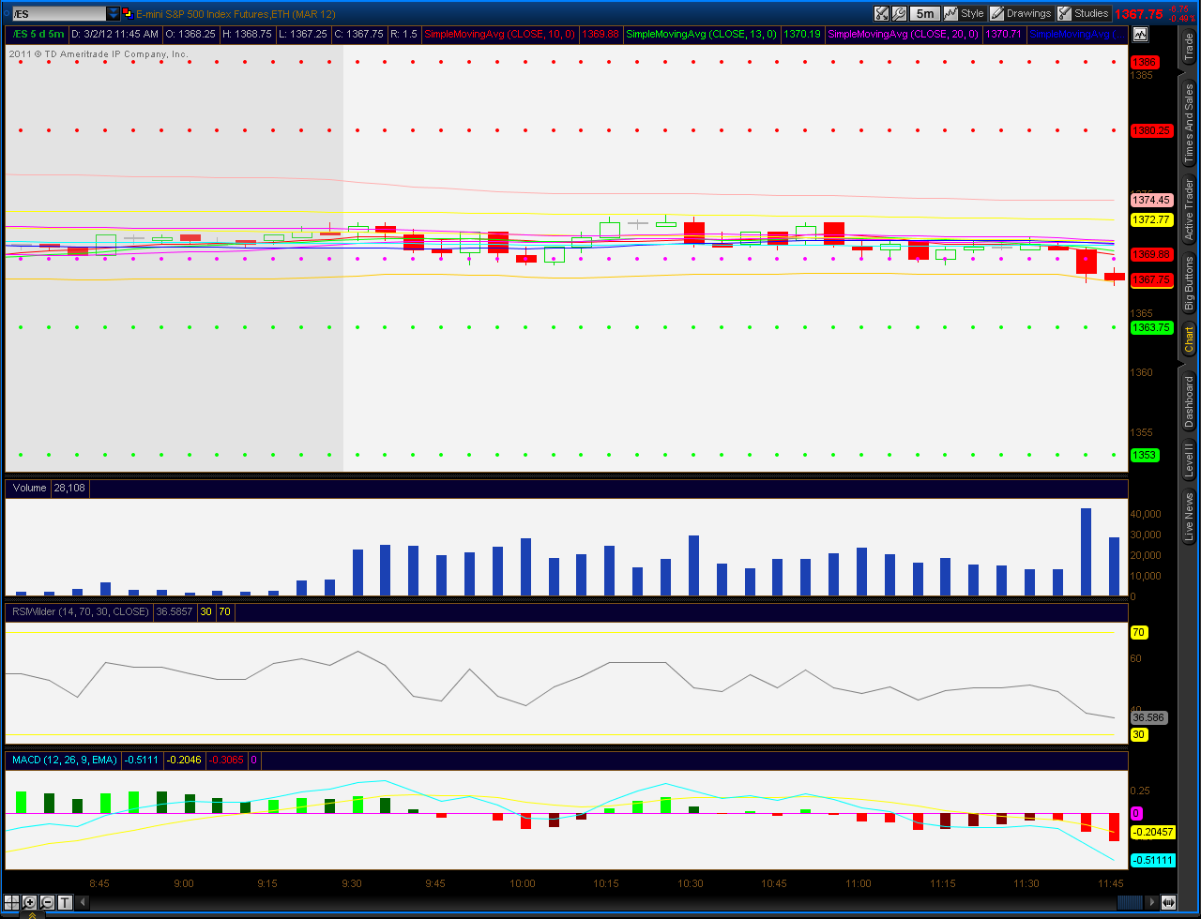
Task: Open the /ES symbol dropdown arrow
Action: (x=114, y=14)
